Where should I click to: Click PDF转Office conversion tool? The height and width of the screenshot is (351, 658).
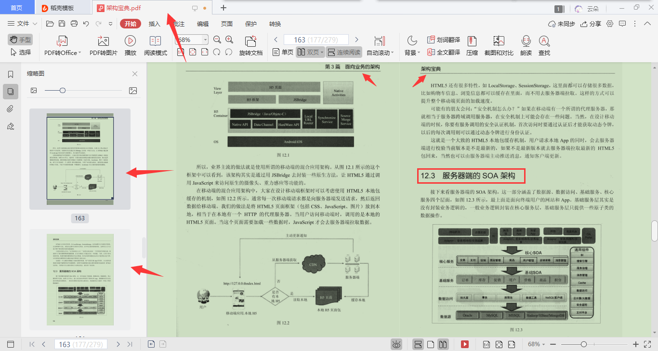(63, 46)
